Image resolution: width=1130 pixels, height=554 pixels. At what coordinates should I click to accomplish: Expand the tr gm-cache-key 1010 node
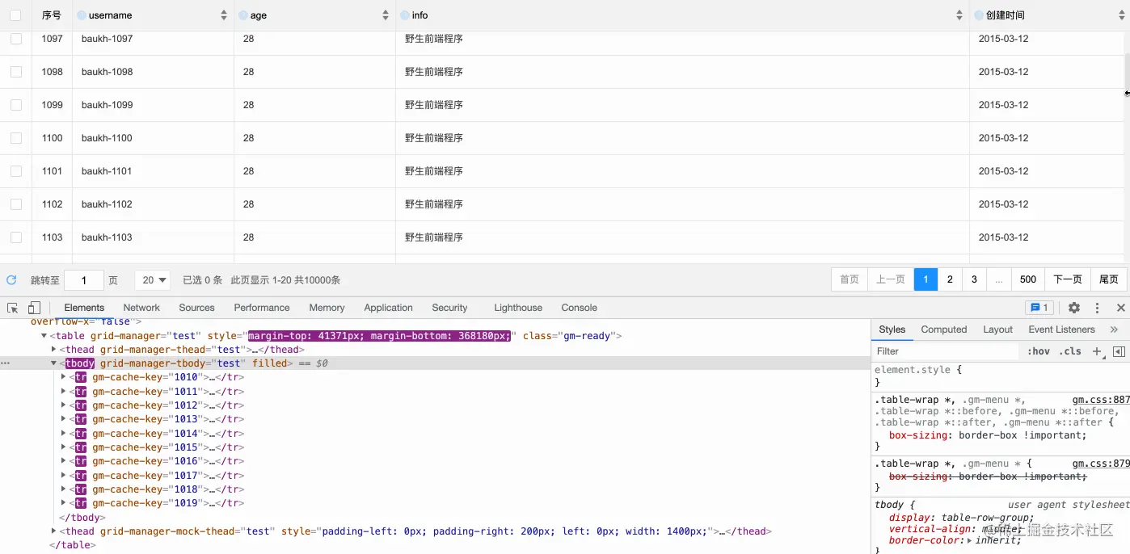[x=64, y=377]
